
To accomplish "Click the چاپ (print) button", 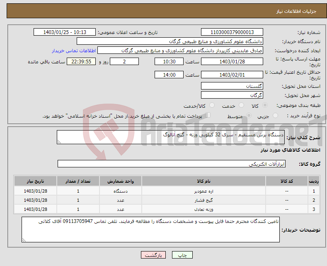I will click(182, 255).
